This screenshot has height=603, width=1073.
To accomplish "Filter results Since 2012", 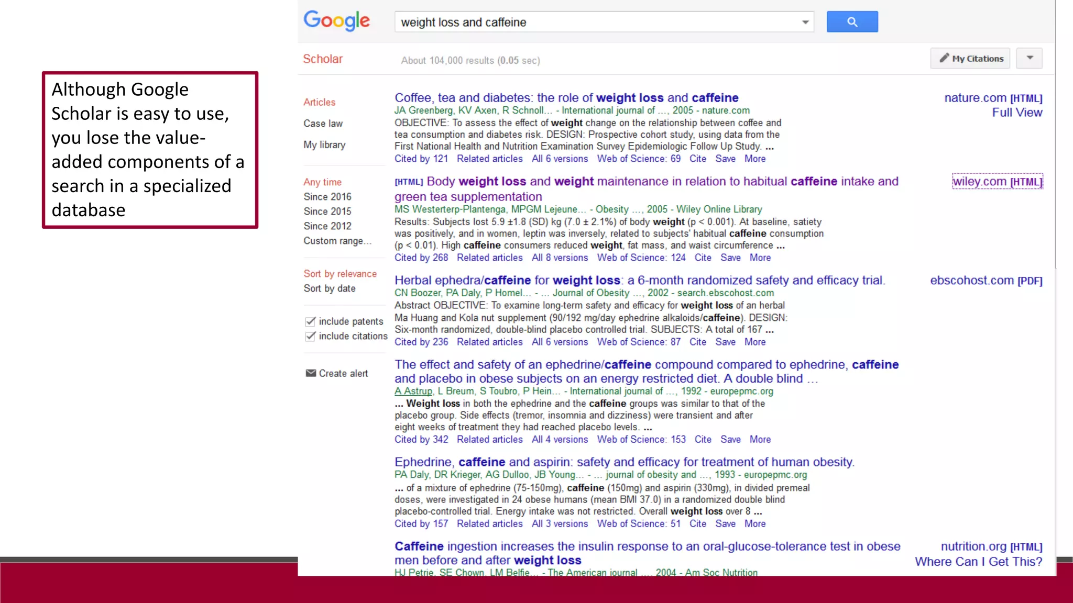I will [327, 226].
